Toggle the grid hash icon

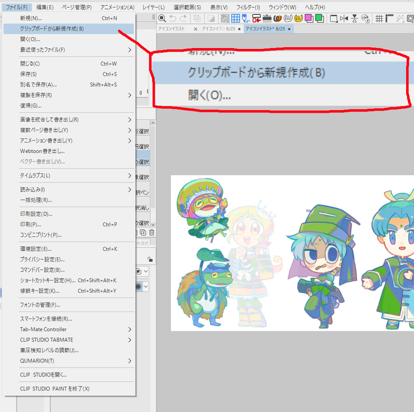tap(379, 18)
